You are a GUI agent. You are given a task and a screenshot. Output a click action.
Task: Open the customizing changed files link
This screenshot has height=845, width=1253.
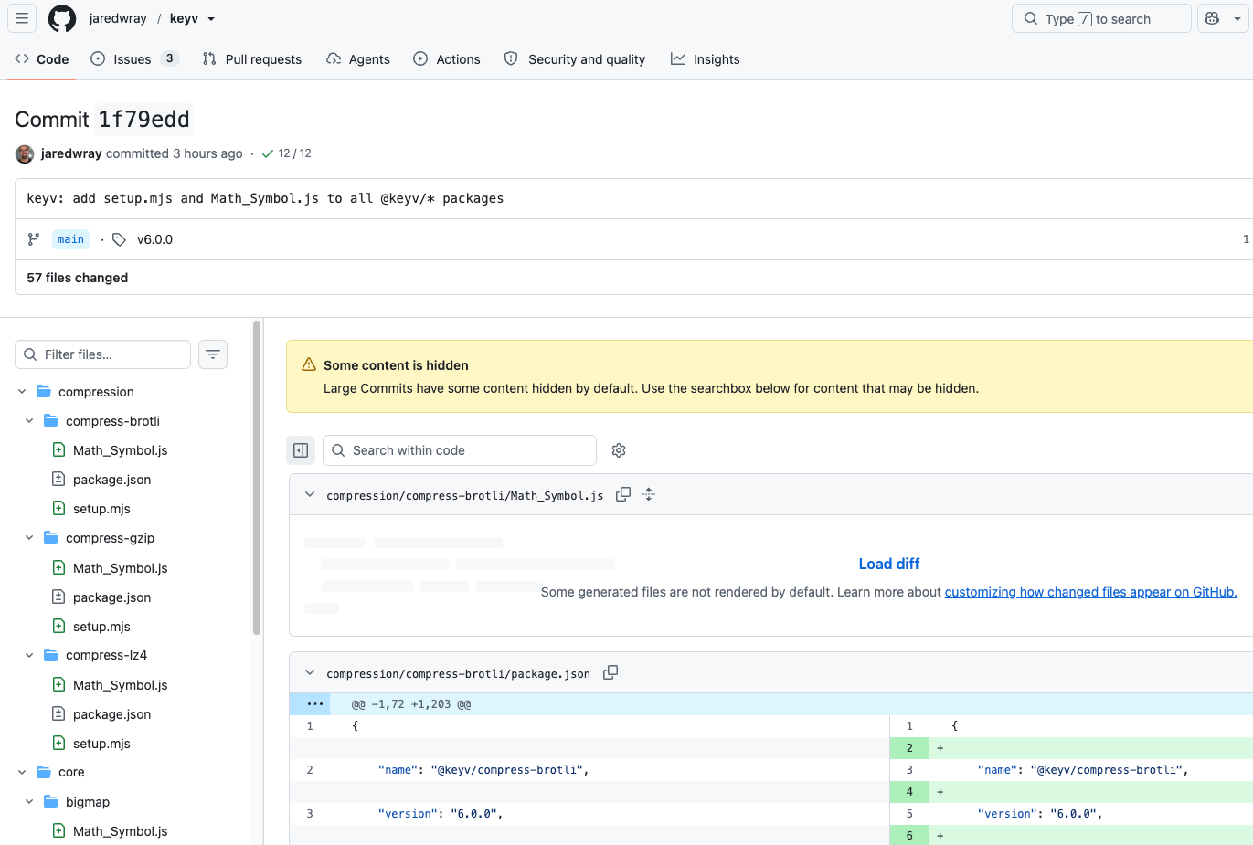(x=1090, y=592)
